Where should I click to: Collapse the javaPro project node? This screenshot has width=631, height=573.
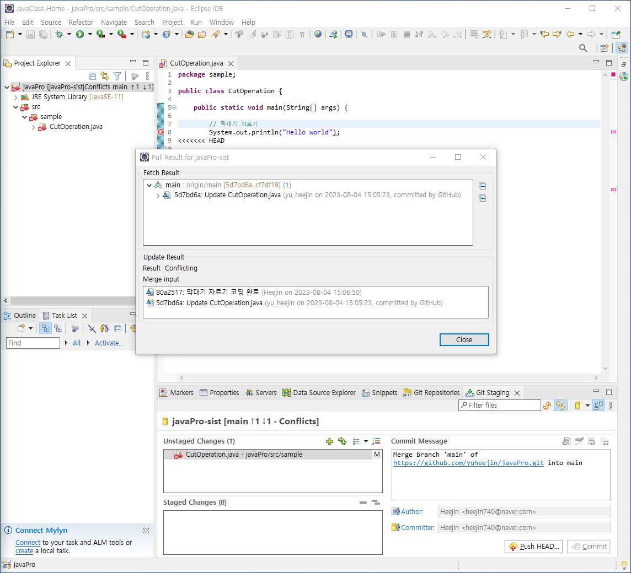pos(7,87)
